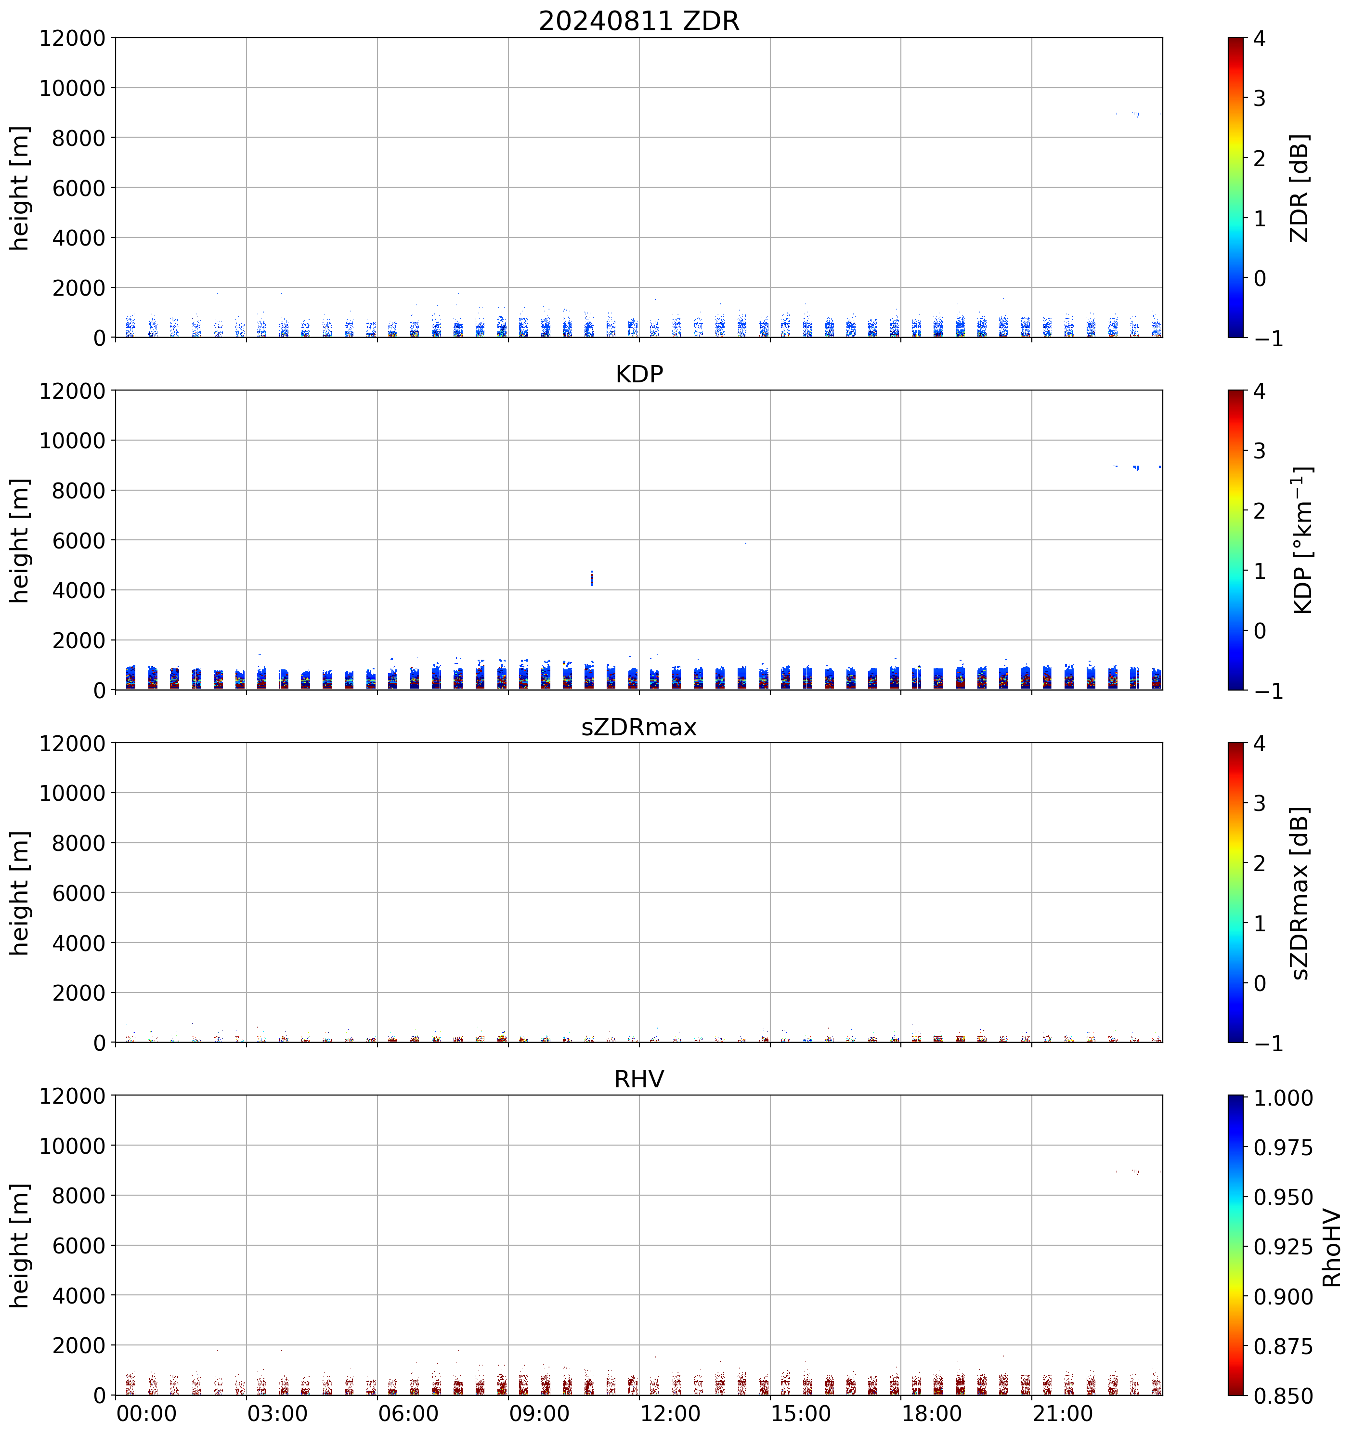Click the sZDRmax colorbar
The width and height of the screenshot is (1352, 1435).
[x=1236, y=893]
